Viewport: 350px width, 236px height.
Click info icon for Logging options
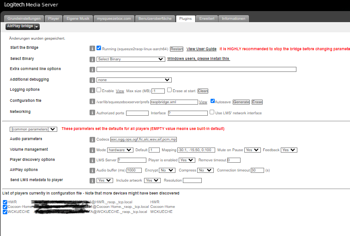92,90
